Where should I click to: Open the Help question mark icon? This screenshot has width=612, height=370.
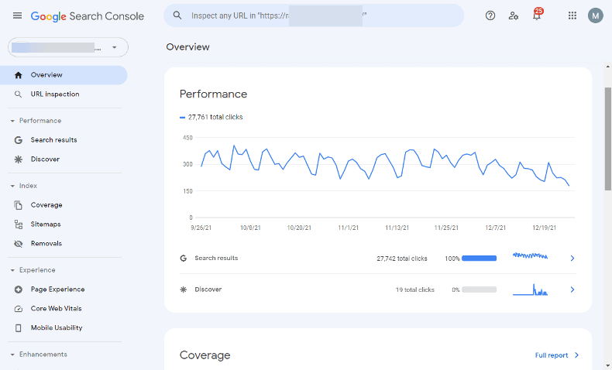[x=490, y=15]
